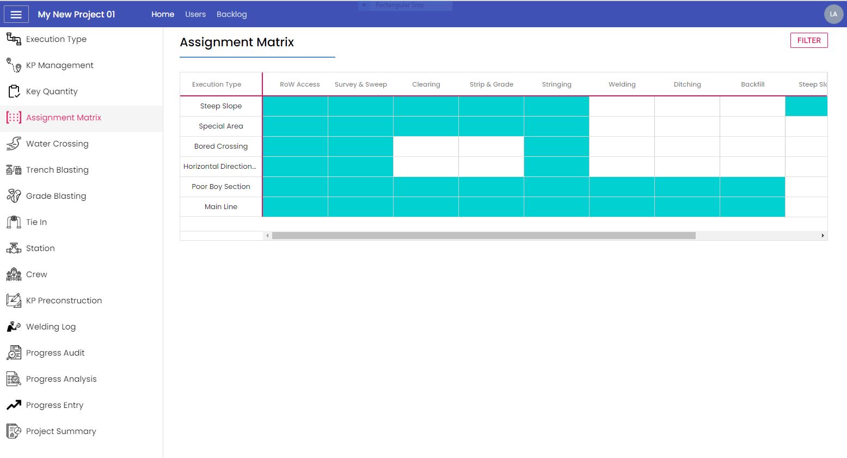Click the Crew group icon
Image resolution: width=847 pixels, height=458 pixels.
click(x=14, y=274)
